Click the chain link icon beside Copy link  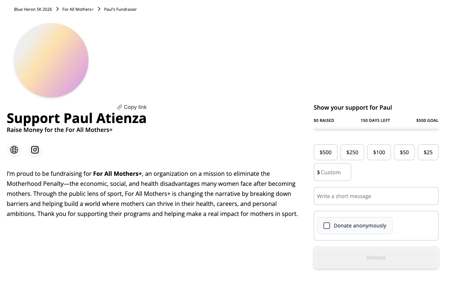(120, 107)
